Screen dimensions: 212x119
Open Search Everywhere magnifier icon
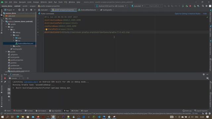tap(203, 6)
